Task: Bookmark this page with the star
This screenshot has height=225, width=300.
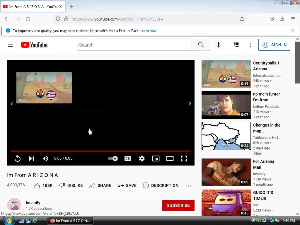Action: pyautogui.click(x=242, y=19)
